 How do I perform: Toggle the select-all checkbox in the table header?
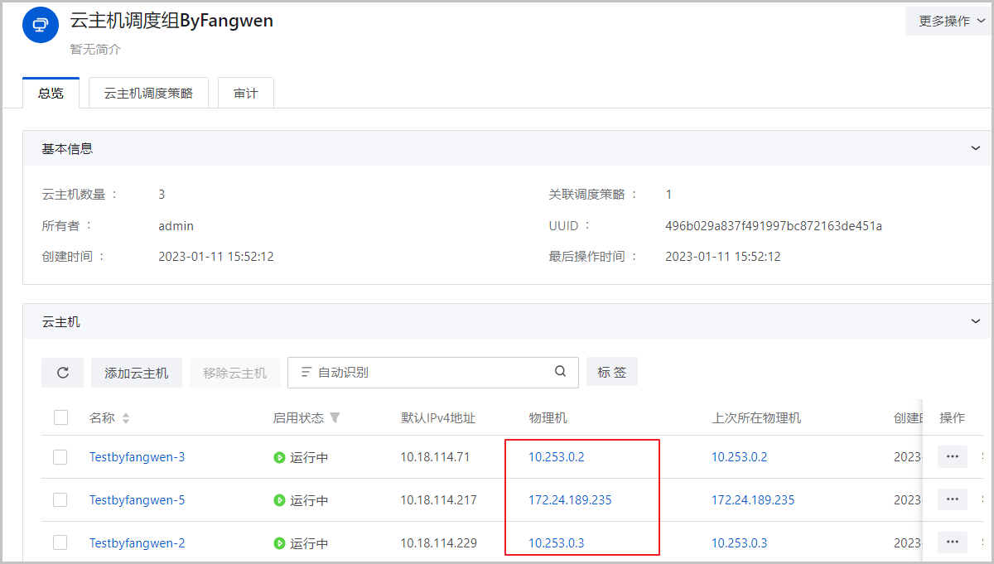[x=60, y=417]
